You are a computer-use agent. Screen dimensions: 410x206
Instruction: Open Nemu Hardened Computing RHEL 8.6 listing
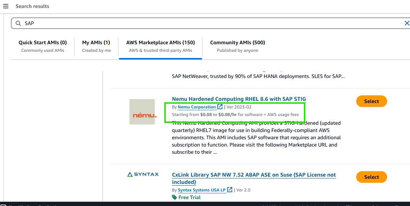(239, 99)
